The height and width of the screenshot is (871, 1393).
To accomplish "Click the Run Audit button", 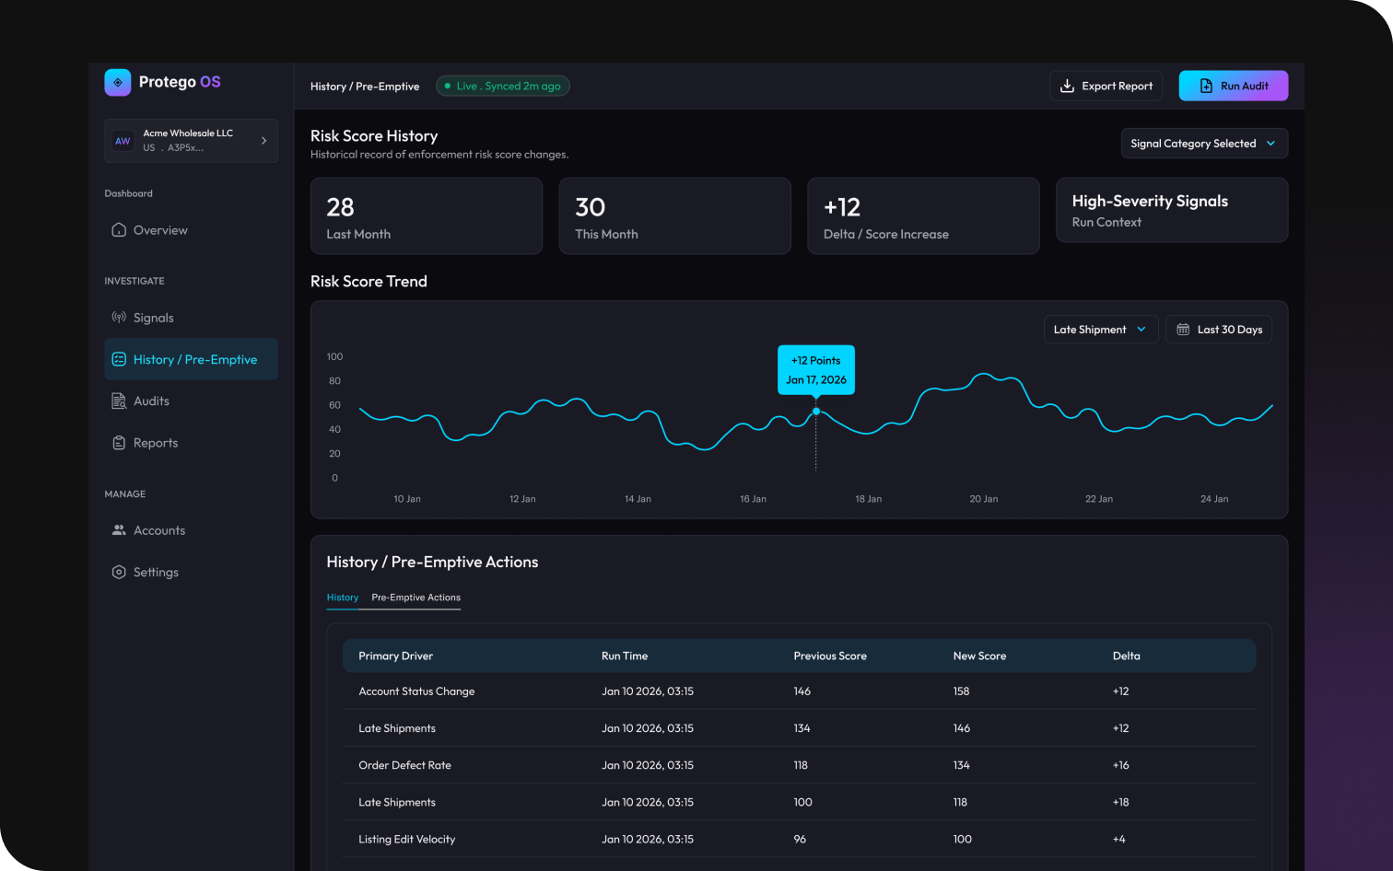I will click(1234, 86).
